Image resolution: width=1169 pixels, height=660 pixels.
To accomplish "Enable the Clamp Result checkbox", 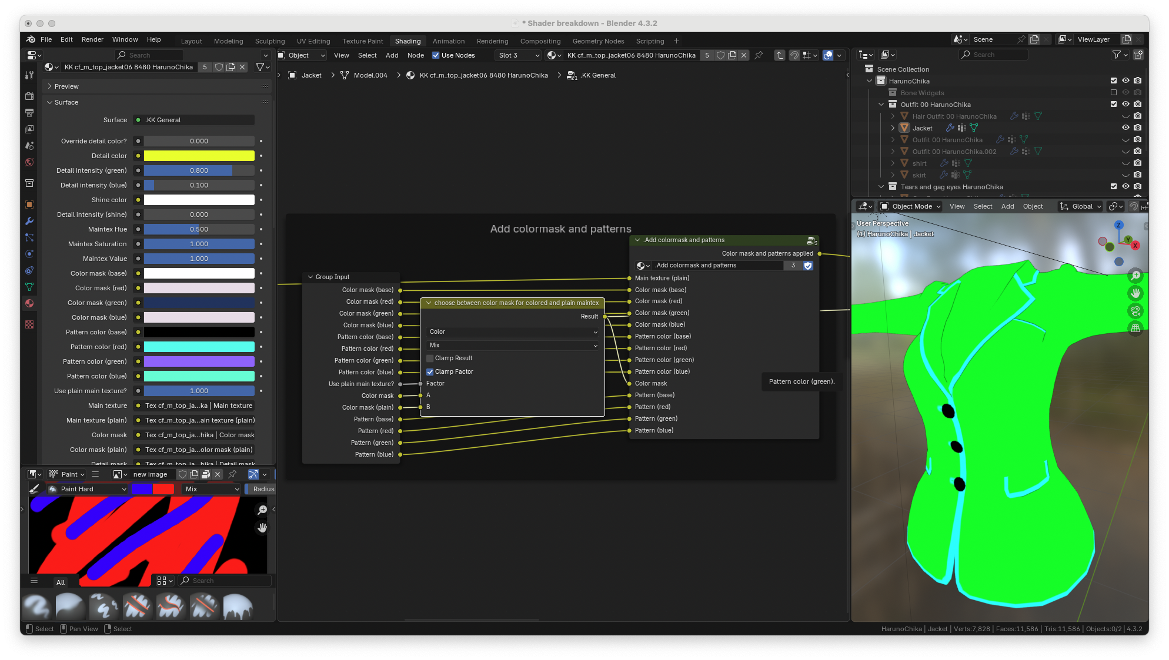I will pyautogui.click(x=430, y=358).
